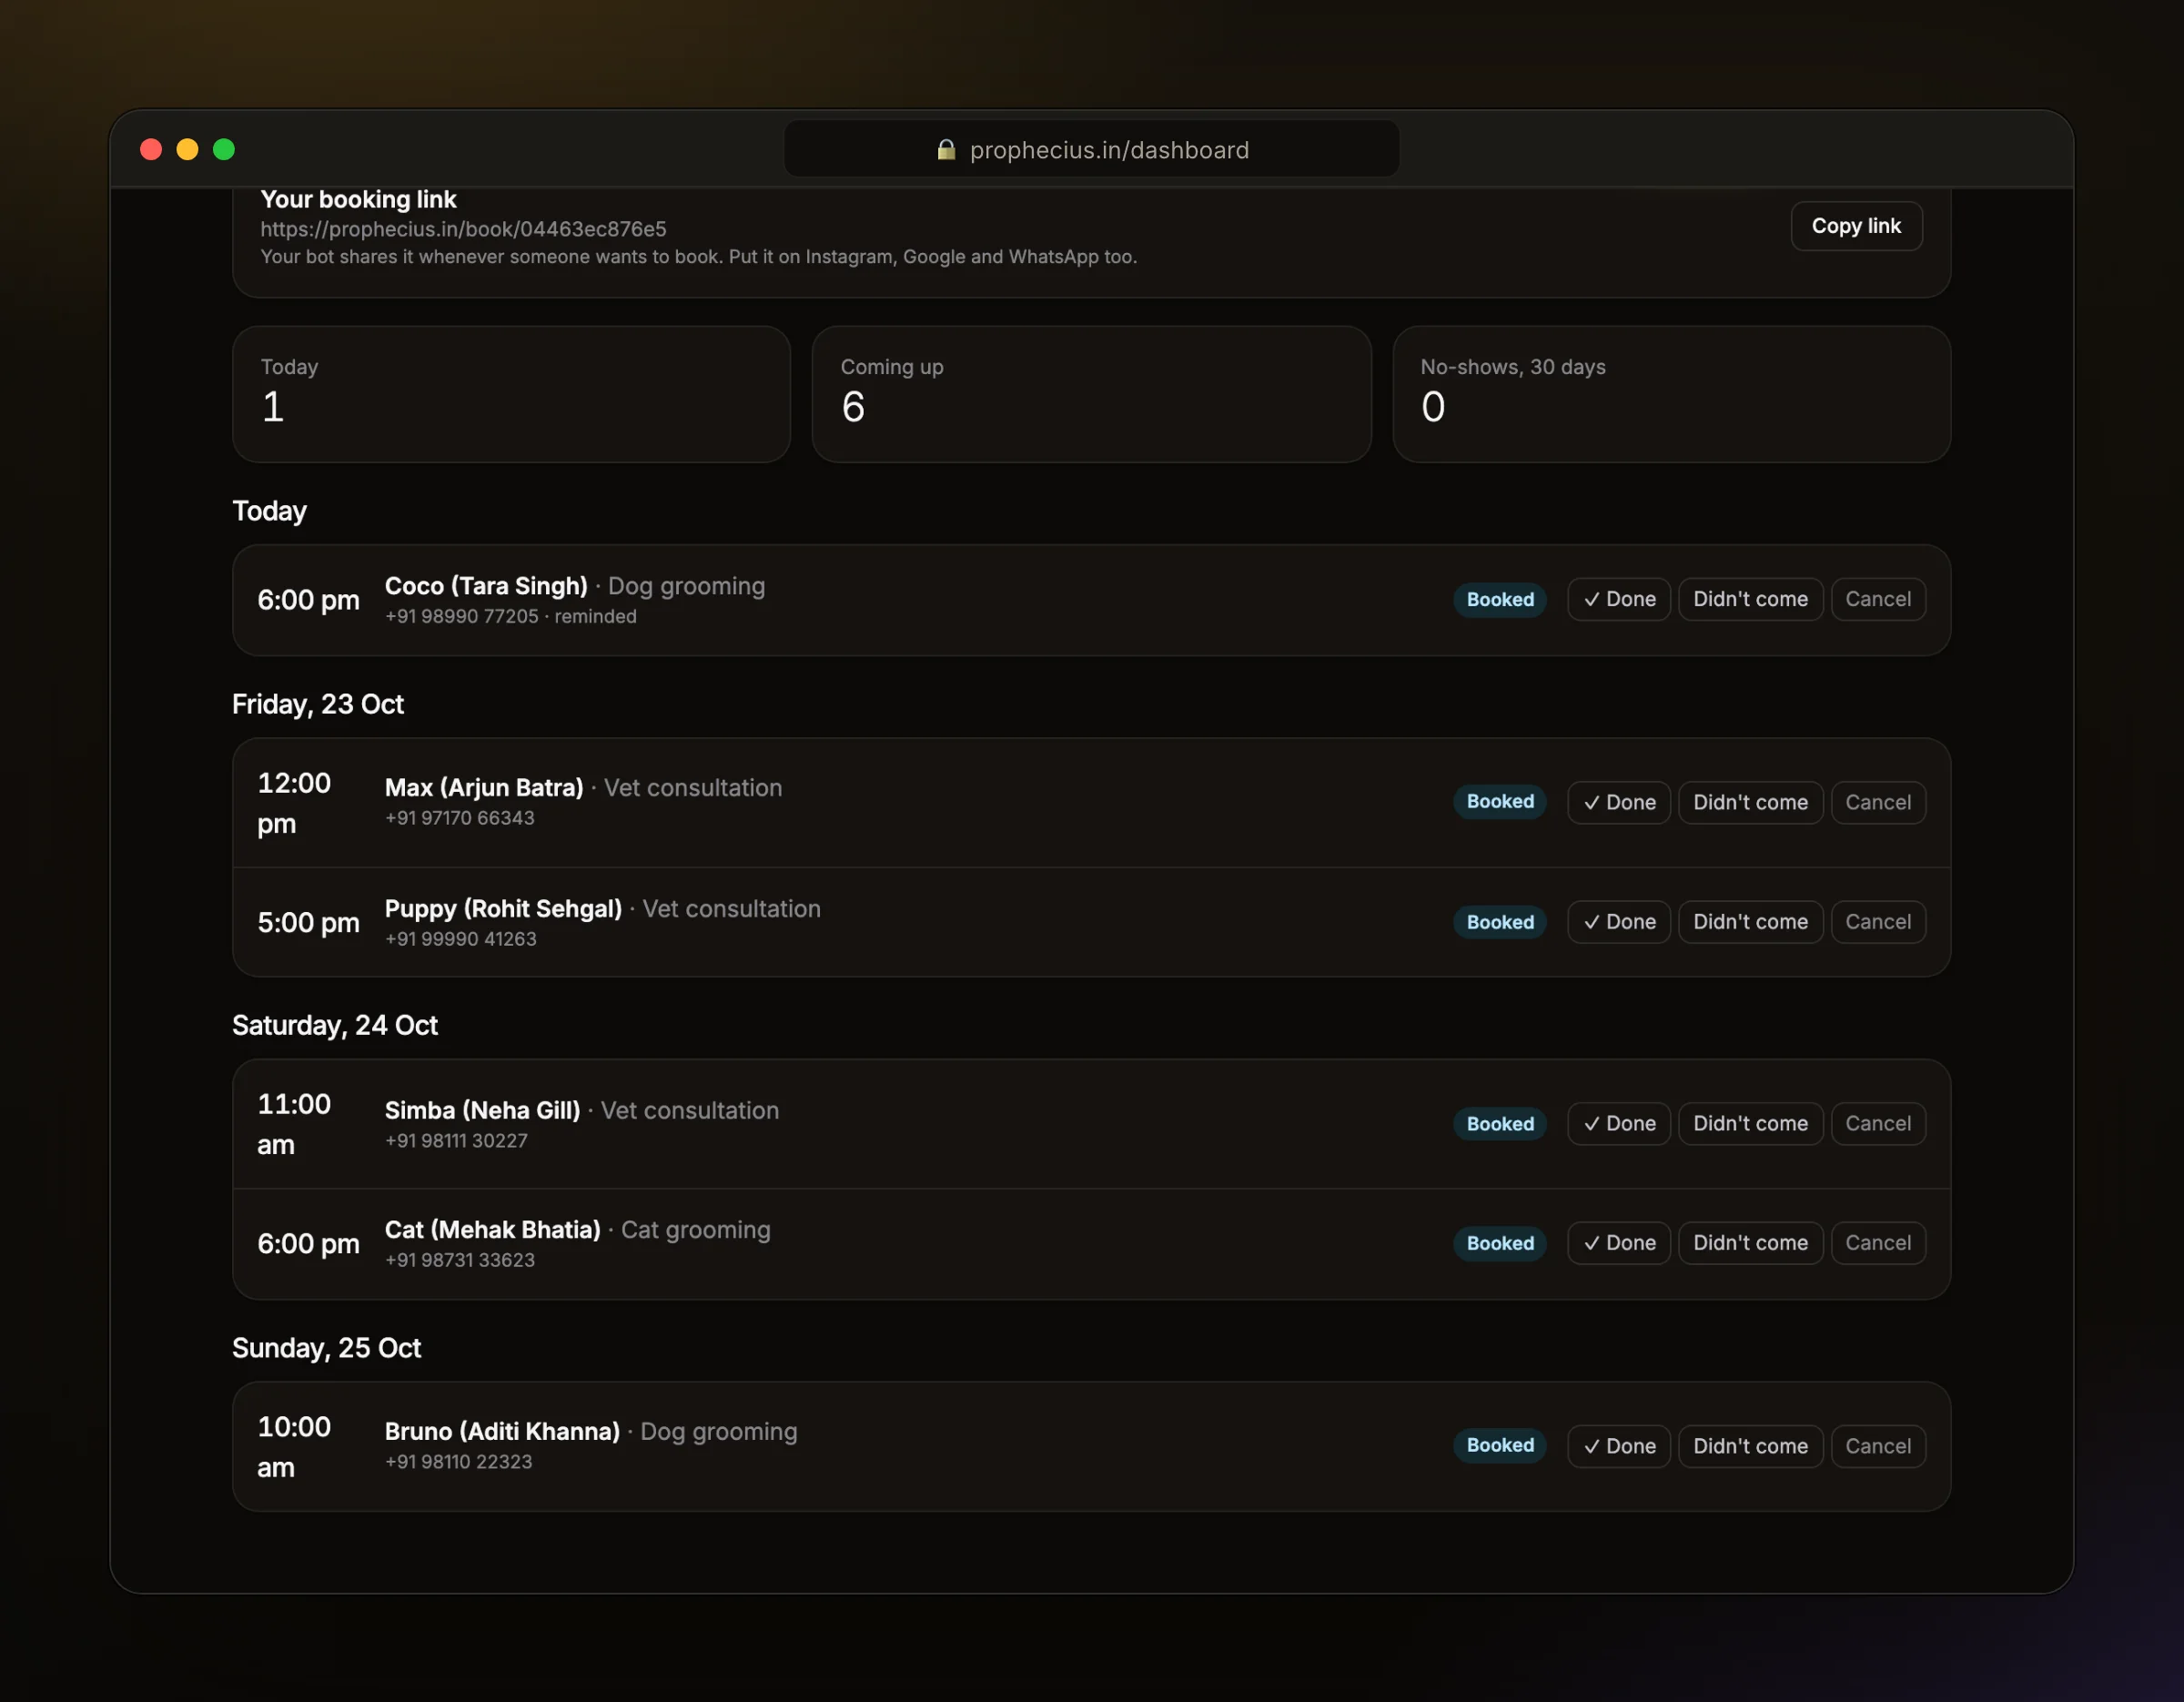Mark Coco (Tara Singh) as Didn't come
2184x1702 pixels.
1750,599
